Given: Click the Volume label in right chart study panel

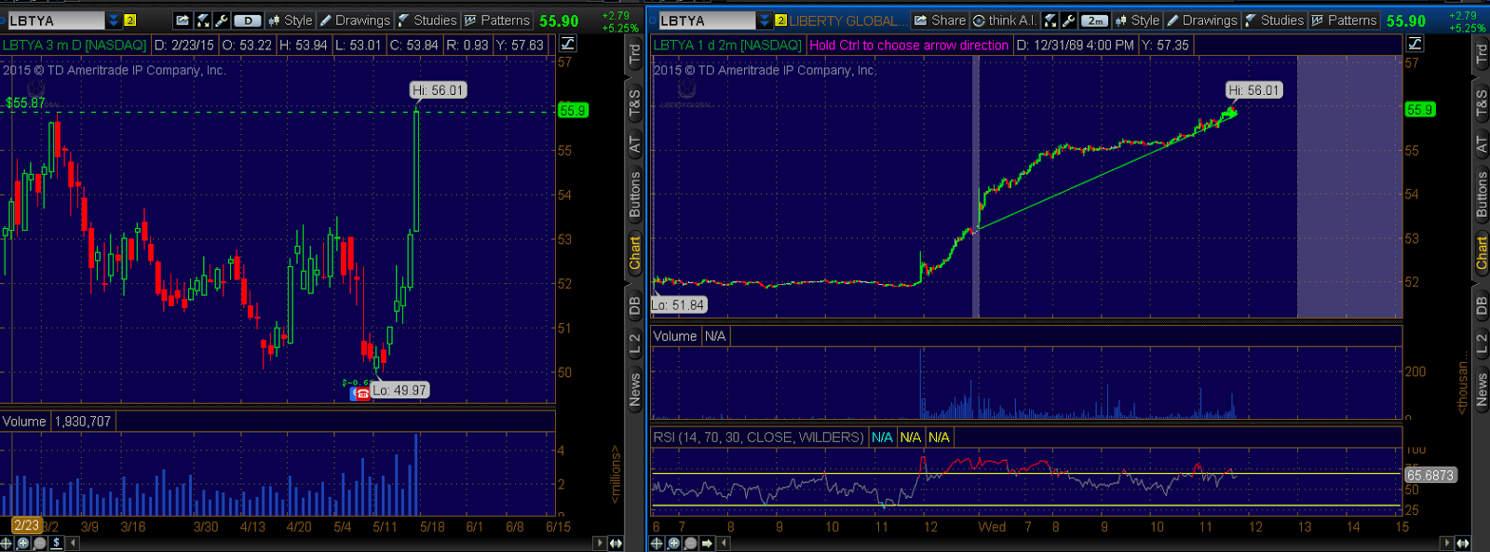Looking at the screenshot, I should pos(675,336).
